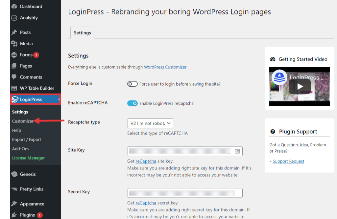Click the Getting Started video thumbnail title

[307, 77]
